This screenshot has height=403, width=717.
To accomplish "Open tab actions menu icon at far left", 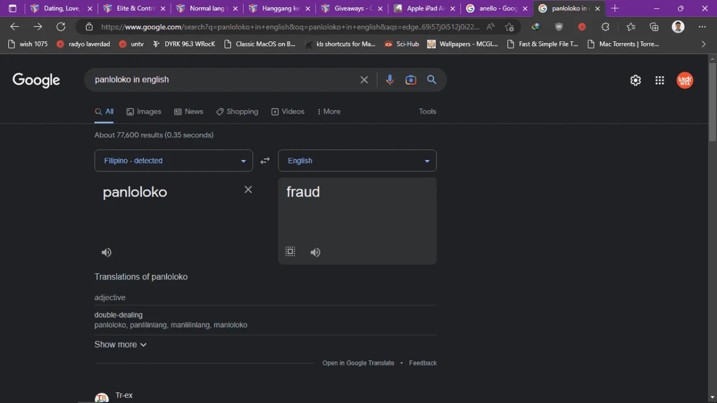I will coord(13,8).
